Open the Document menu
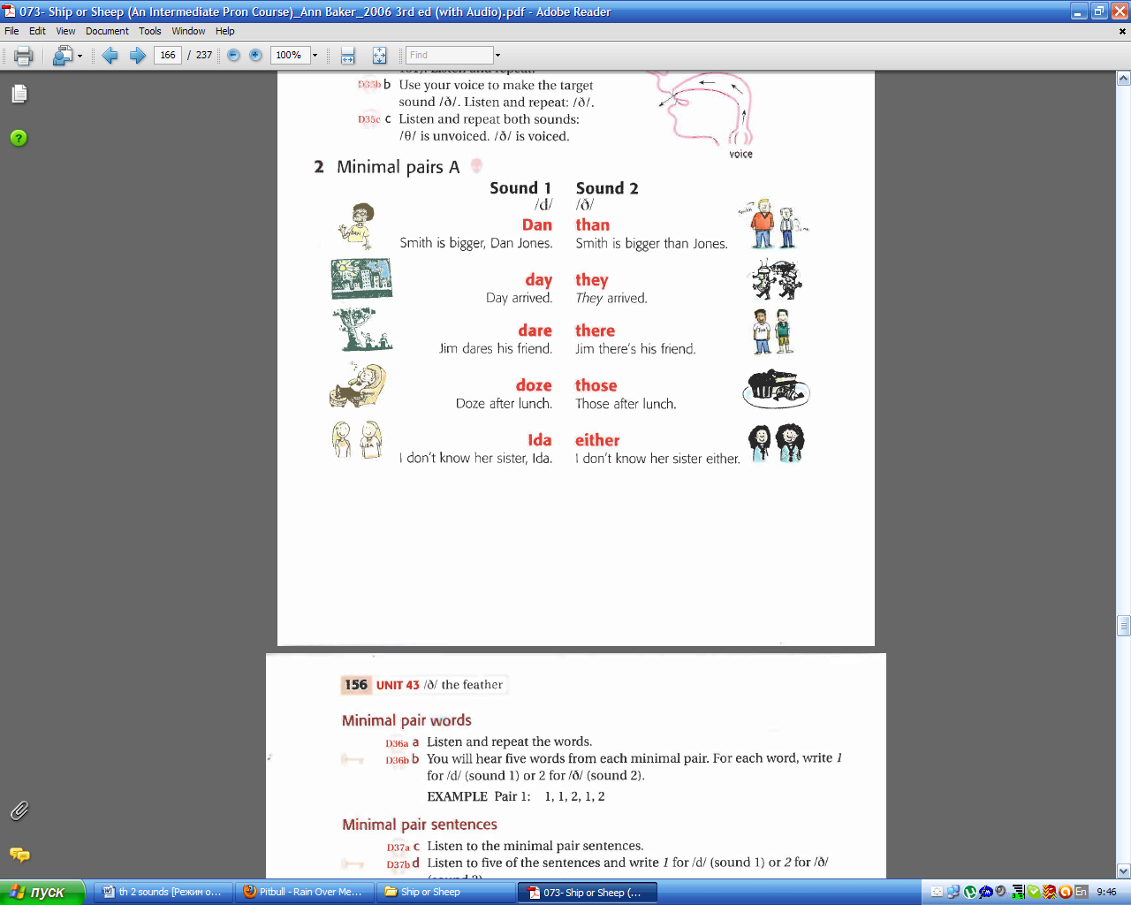1131x905 pixels. tap(107, 31)
